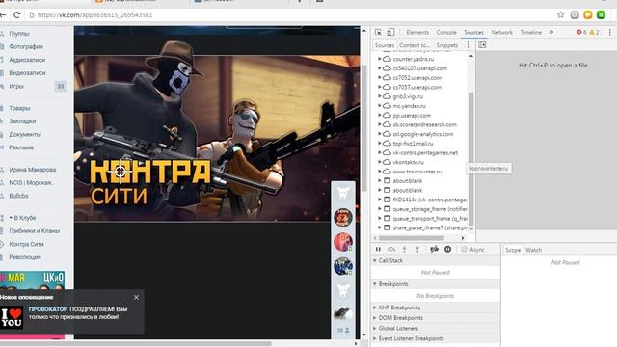Toggle pause on exceptions icon

[x=447, y=249]
